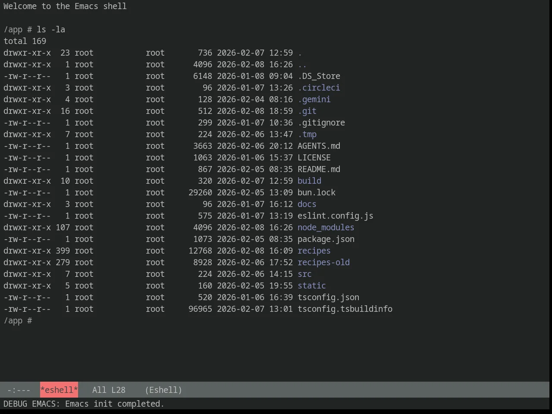Click the *eshell* buffer name in mode line
Screen dimensions: 552x414
pyautogui.click(x=59, y=390)
